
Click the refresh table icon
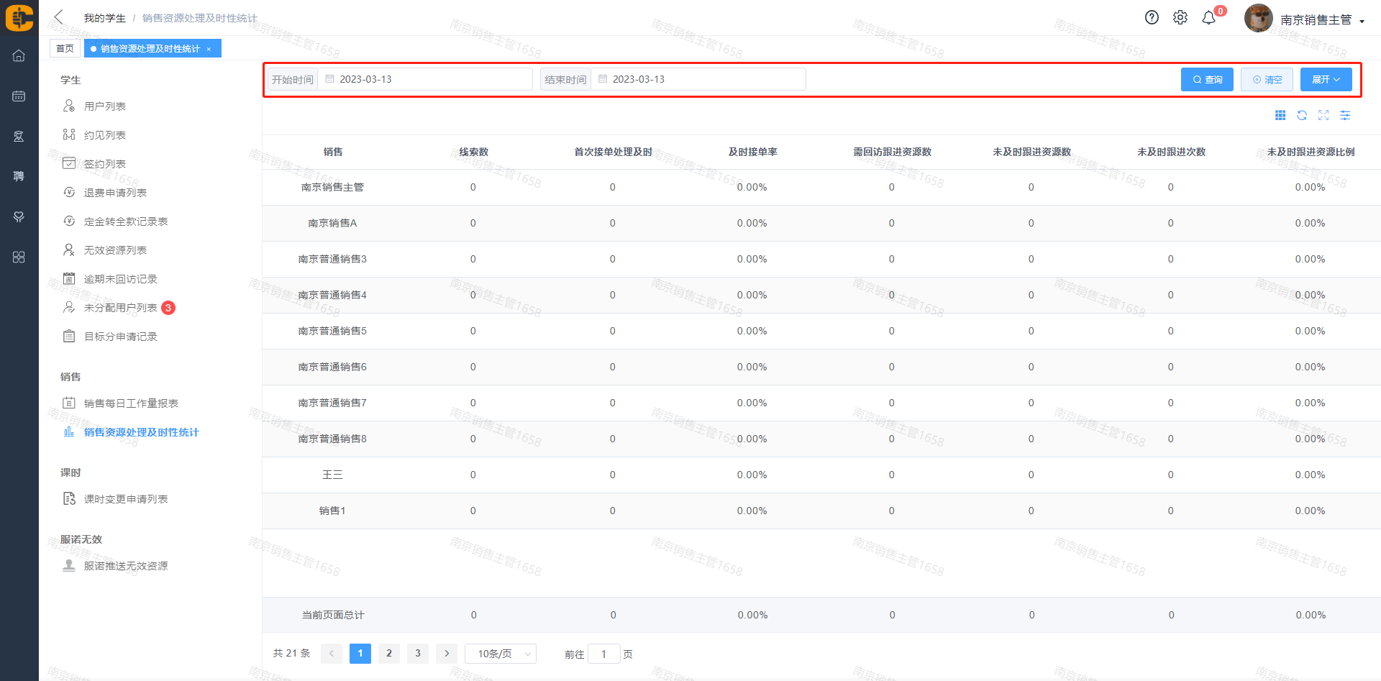point(1302,115)
